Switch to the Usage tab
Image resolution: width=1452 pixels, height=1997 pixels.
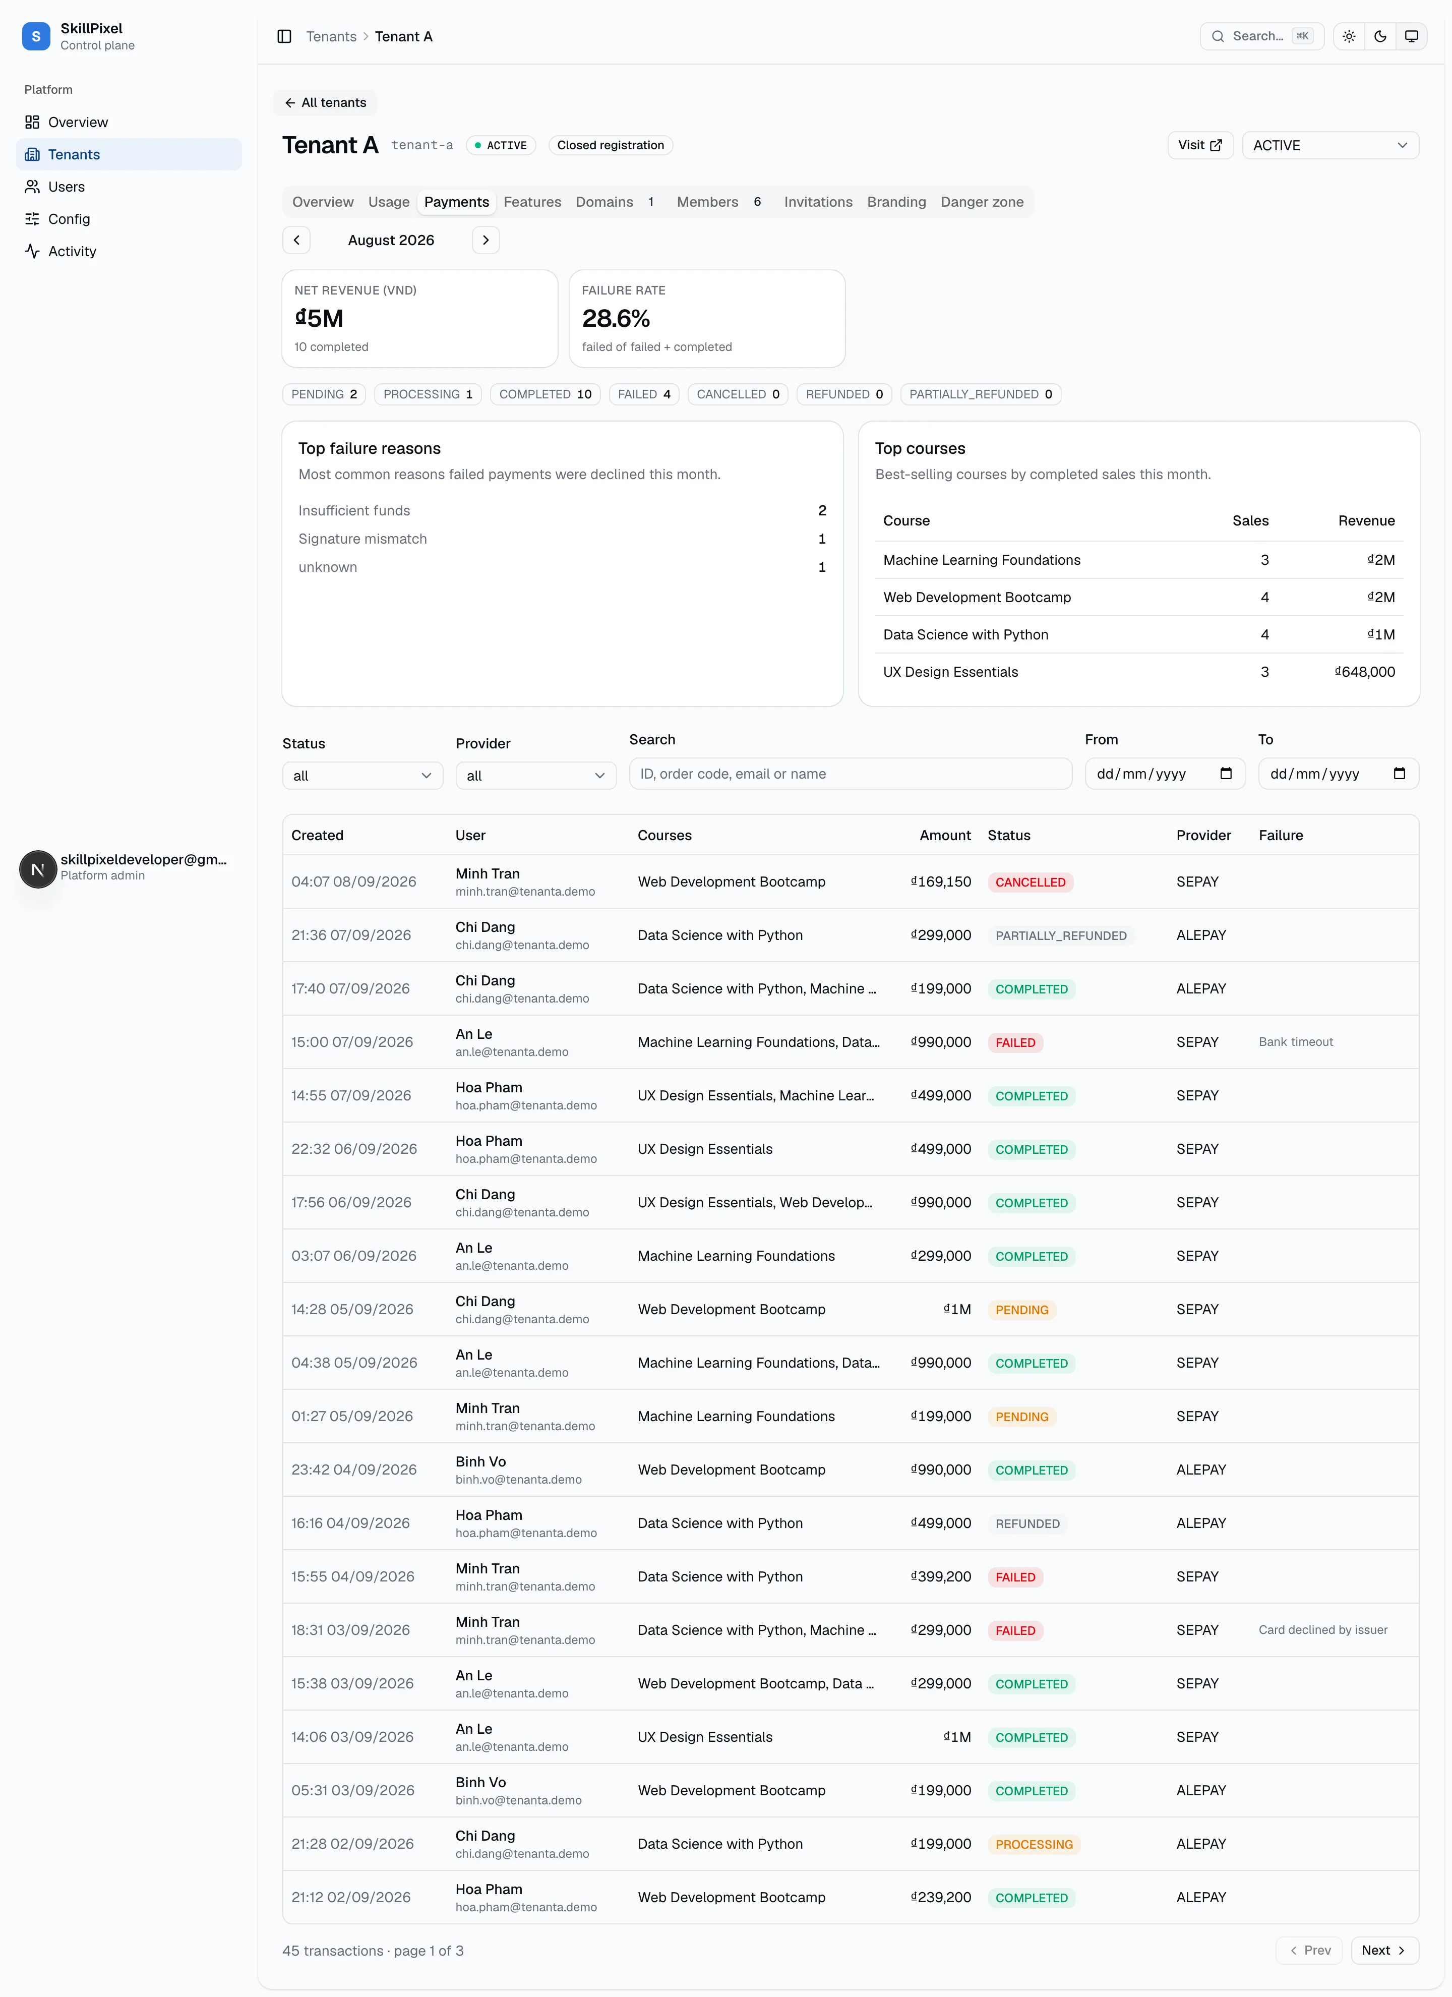pos(388,203)
